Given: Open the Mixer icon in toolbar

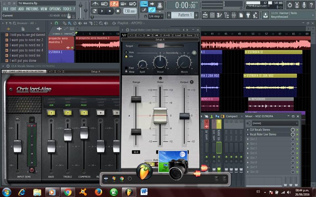Looking at the screenshot, I should click(234, 15).
